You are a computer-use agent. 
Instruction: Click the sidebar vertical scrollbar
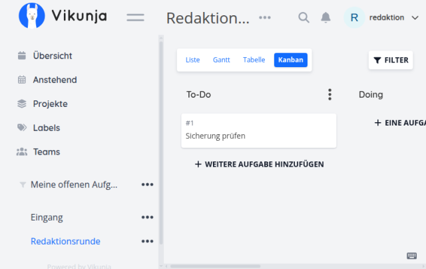(161, 143)
